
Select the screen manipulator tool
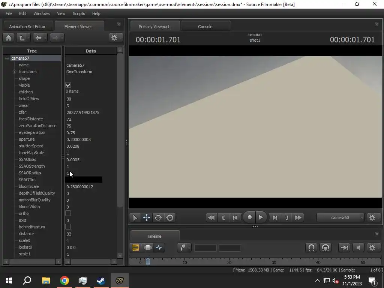pyautogui.click(x=170, y=217)
